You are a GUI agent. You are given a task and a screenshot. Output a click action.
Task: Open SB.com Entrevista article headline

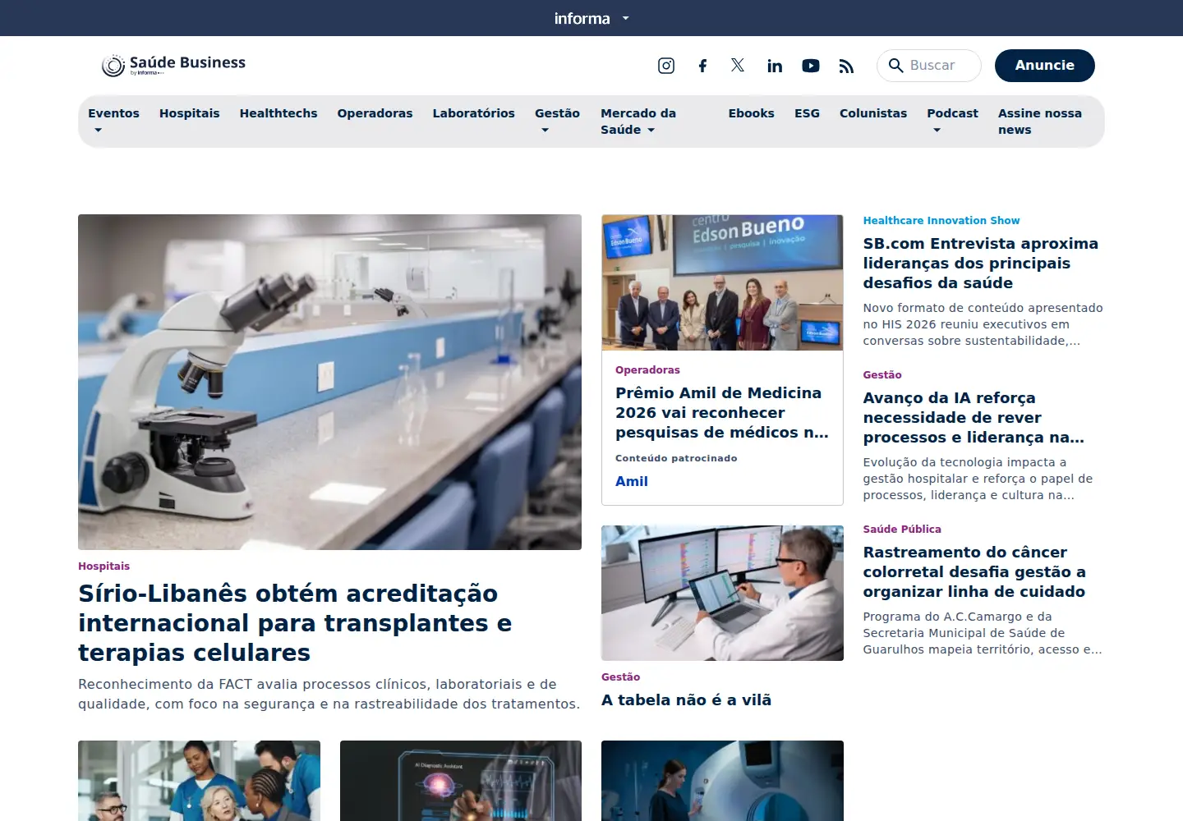click(981, 264)
